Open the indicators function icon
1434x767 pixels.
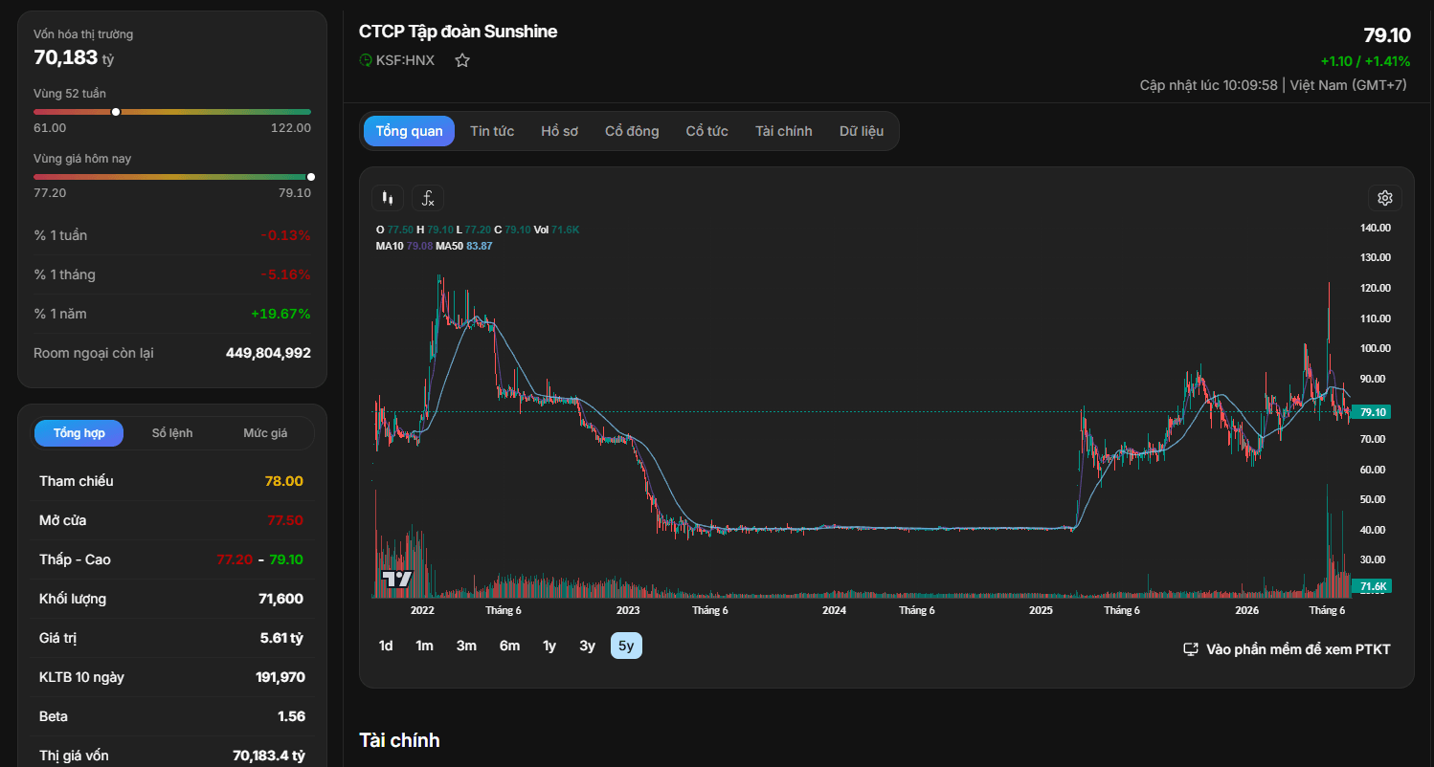(428, 198)
